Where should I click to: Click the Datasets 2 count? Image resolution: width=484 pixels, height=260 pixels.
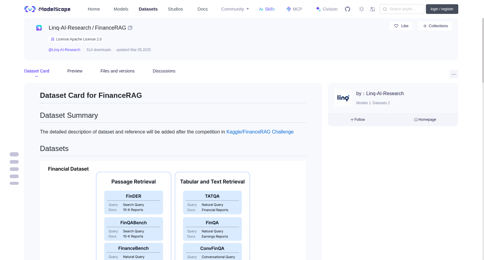pyautogui.click(x=381, y=103)
